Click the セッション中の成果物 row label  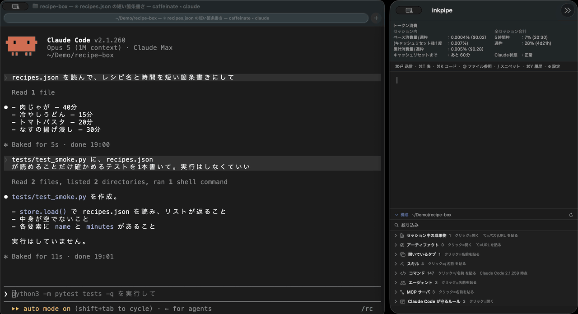coord(426,235)
